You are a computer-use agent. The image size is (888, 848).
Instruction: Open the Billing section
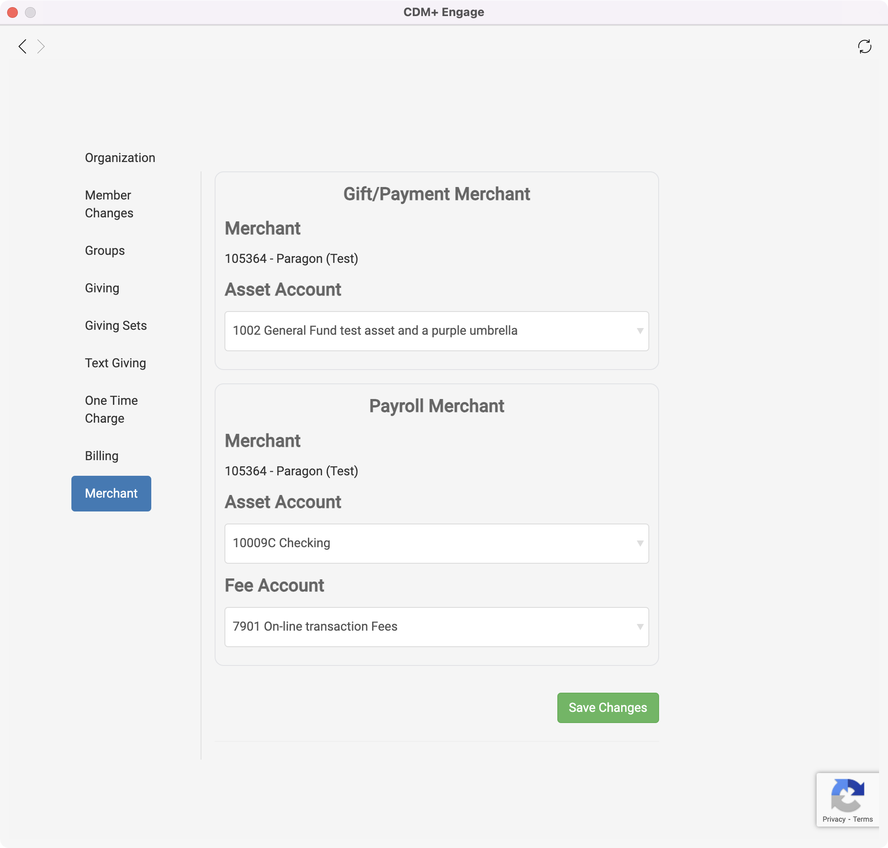[102, 456]
